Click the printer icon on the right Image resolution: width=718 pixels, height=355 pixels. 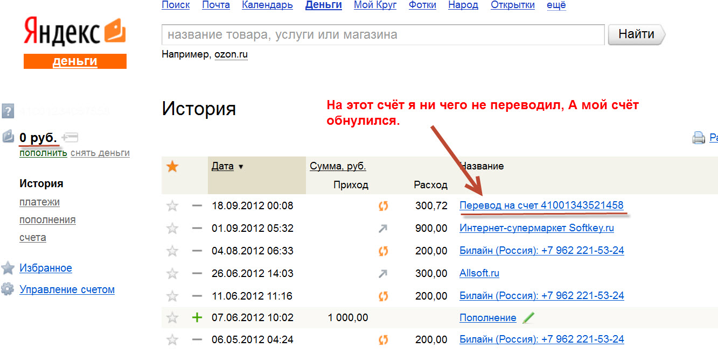(698, 138)
